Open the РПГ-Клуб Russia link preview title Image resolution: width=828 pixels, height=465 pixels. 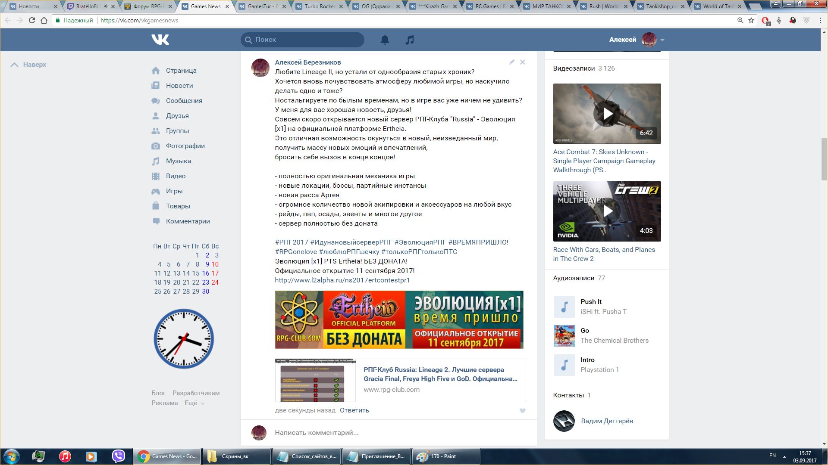point(440,374)
